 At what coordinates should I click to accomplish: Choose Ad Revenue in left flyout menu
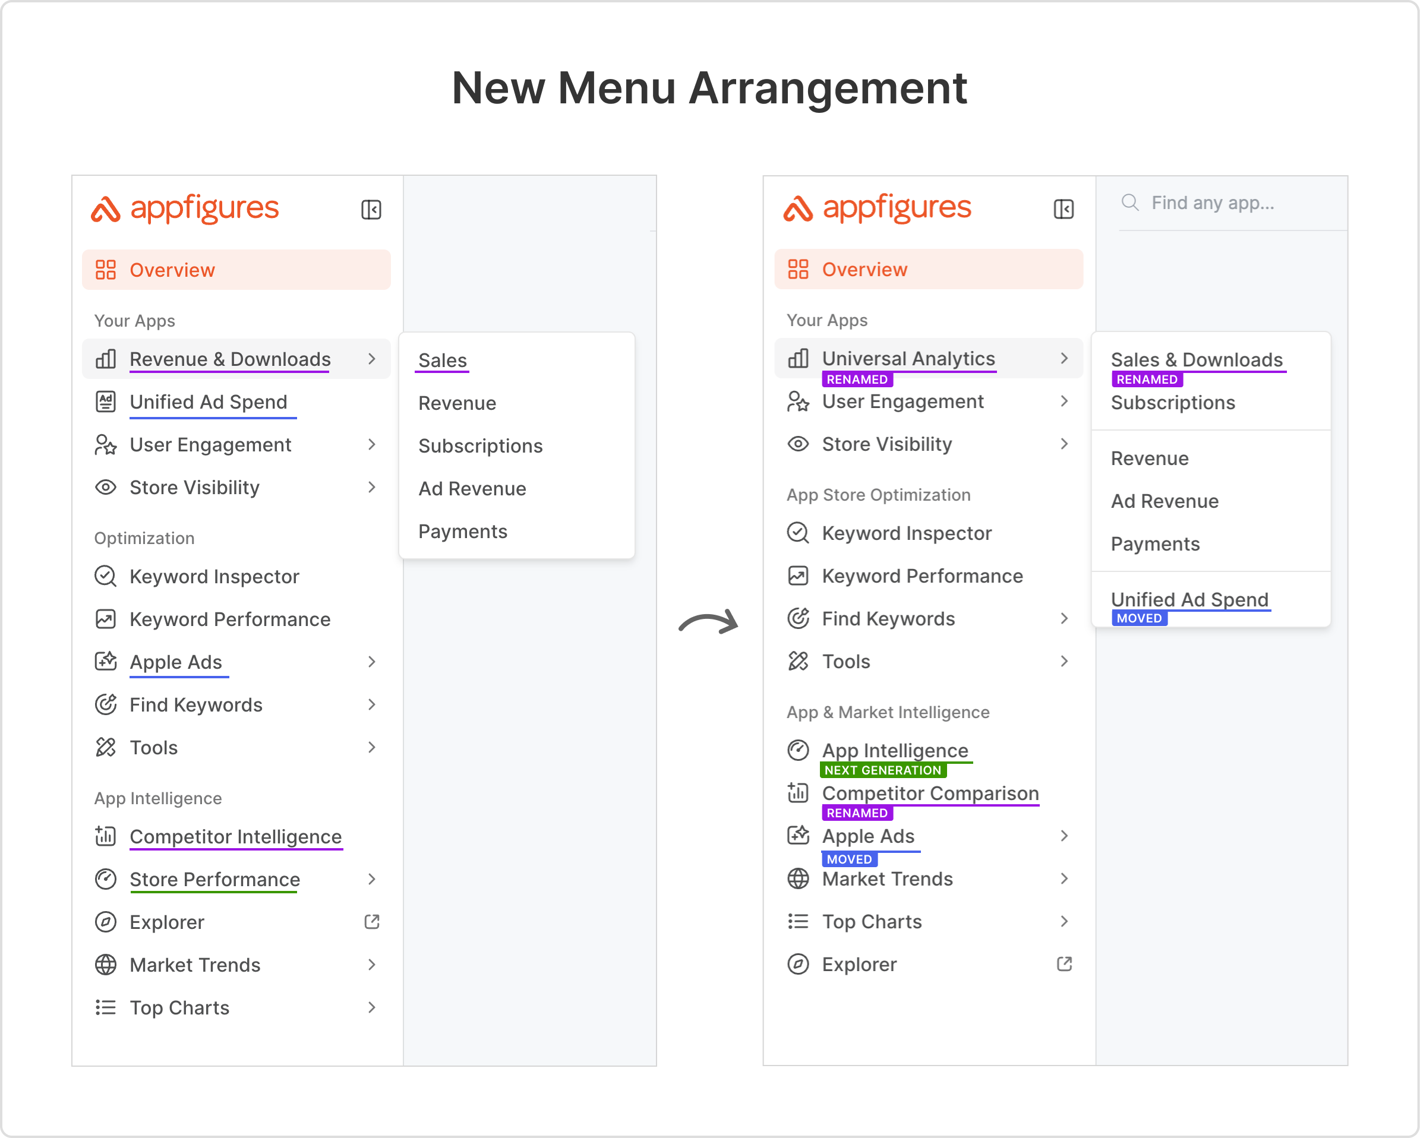[472, 489]
